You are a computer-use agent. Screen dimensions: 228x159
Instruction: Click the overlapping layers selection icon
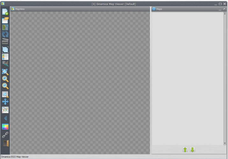tap(5, 49)
